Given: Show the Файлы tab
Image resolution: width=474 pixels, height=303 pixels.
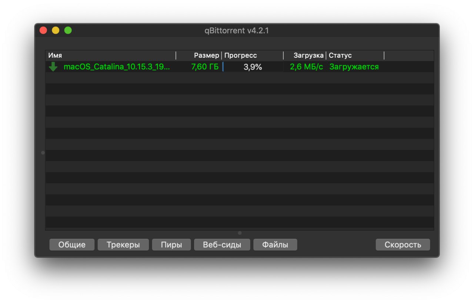Looking at the screenshot, I should coord(275,245).
